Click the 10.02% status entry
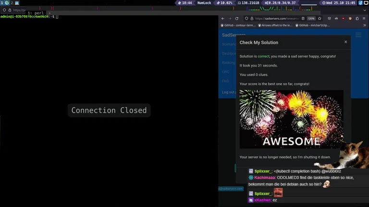The width and height of the screenshot is (369, 207). (224, 3)
